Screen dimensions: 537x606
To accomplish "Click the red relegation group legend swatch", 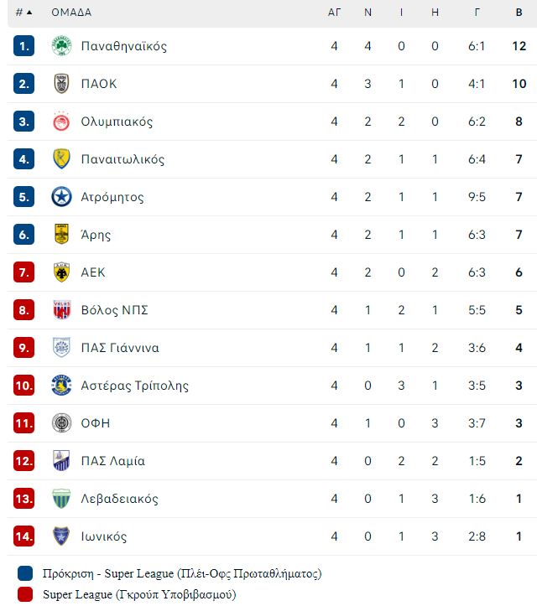I will (x=25, y=594).
